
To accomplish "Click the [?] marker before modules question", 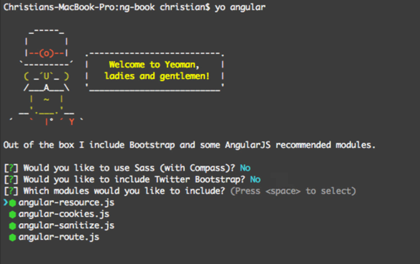I will 11,191.
